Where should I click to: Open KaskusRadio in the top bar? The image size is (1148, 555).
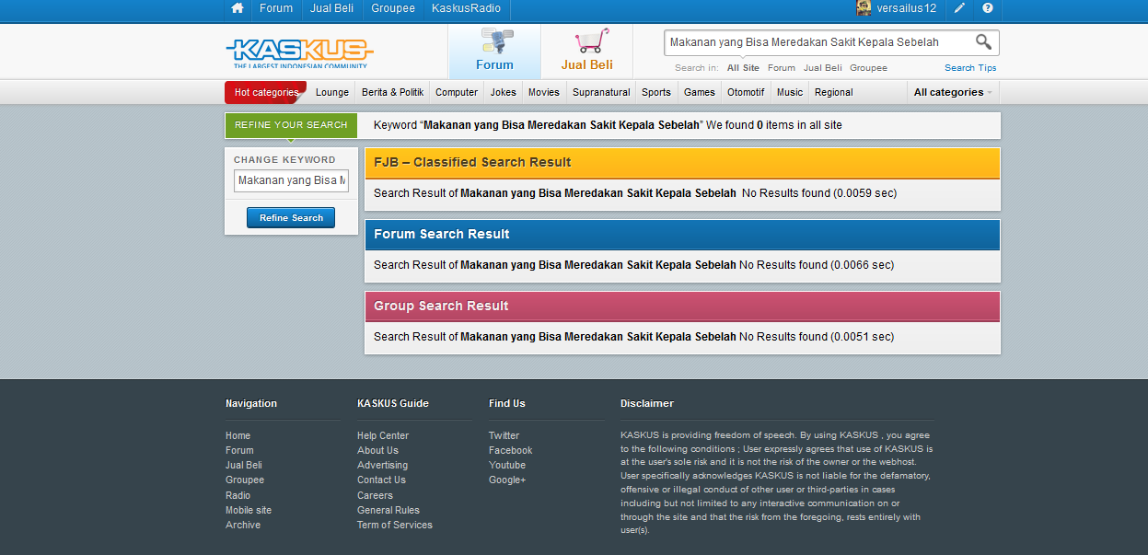pyautogui.click(x=466, y=8)
